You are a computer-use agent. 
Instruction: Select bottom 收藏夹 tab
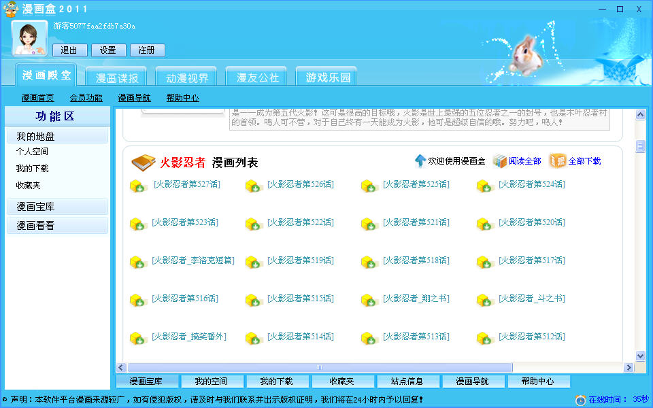(342, 381)
